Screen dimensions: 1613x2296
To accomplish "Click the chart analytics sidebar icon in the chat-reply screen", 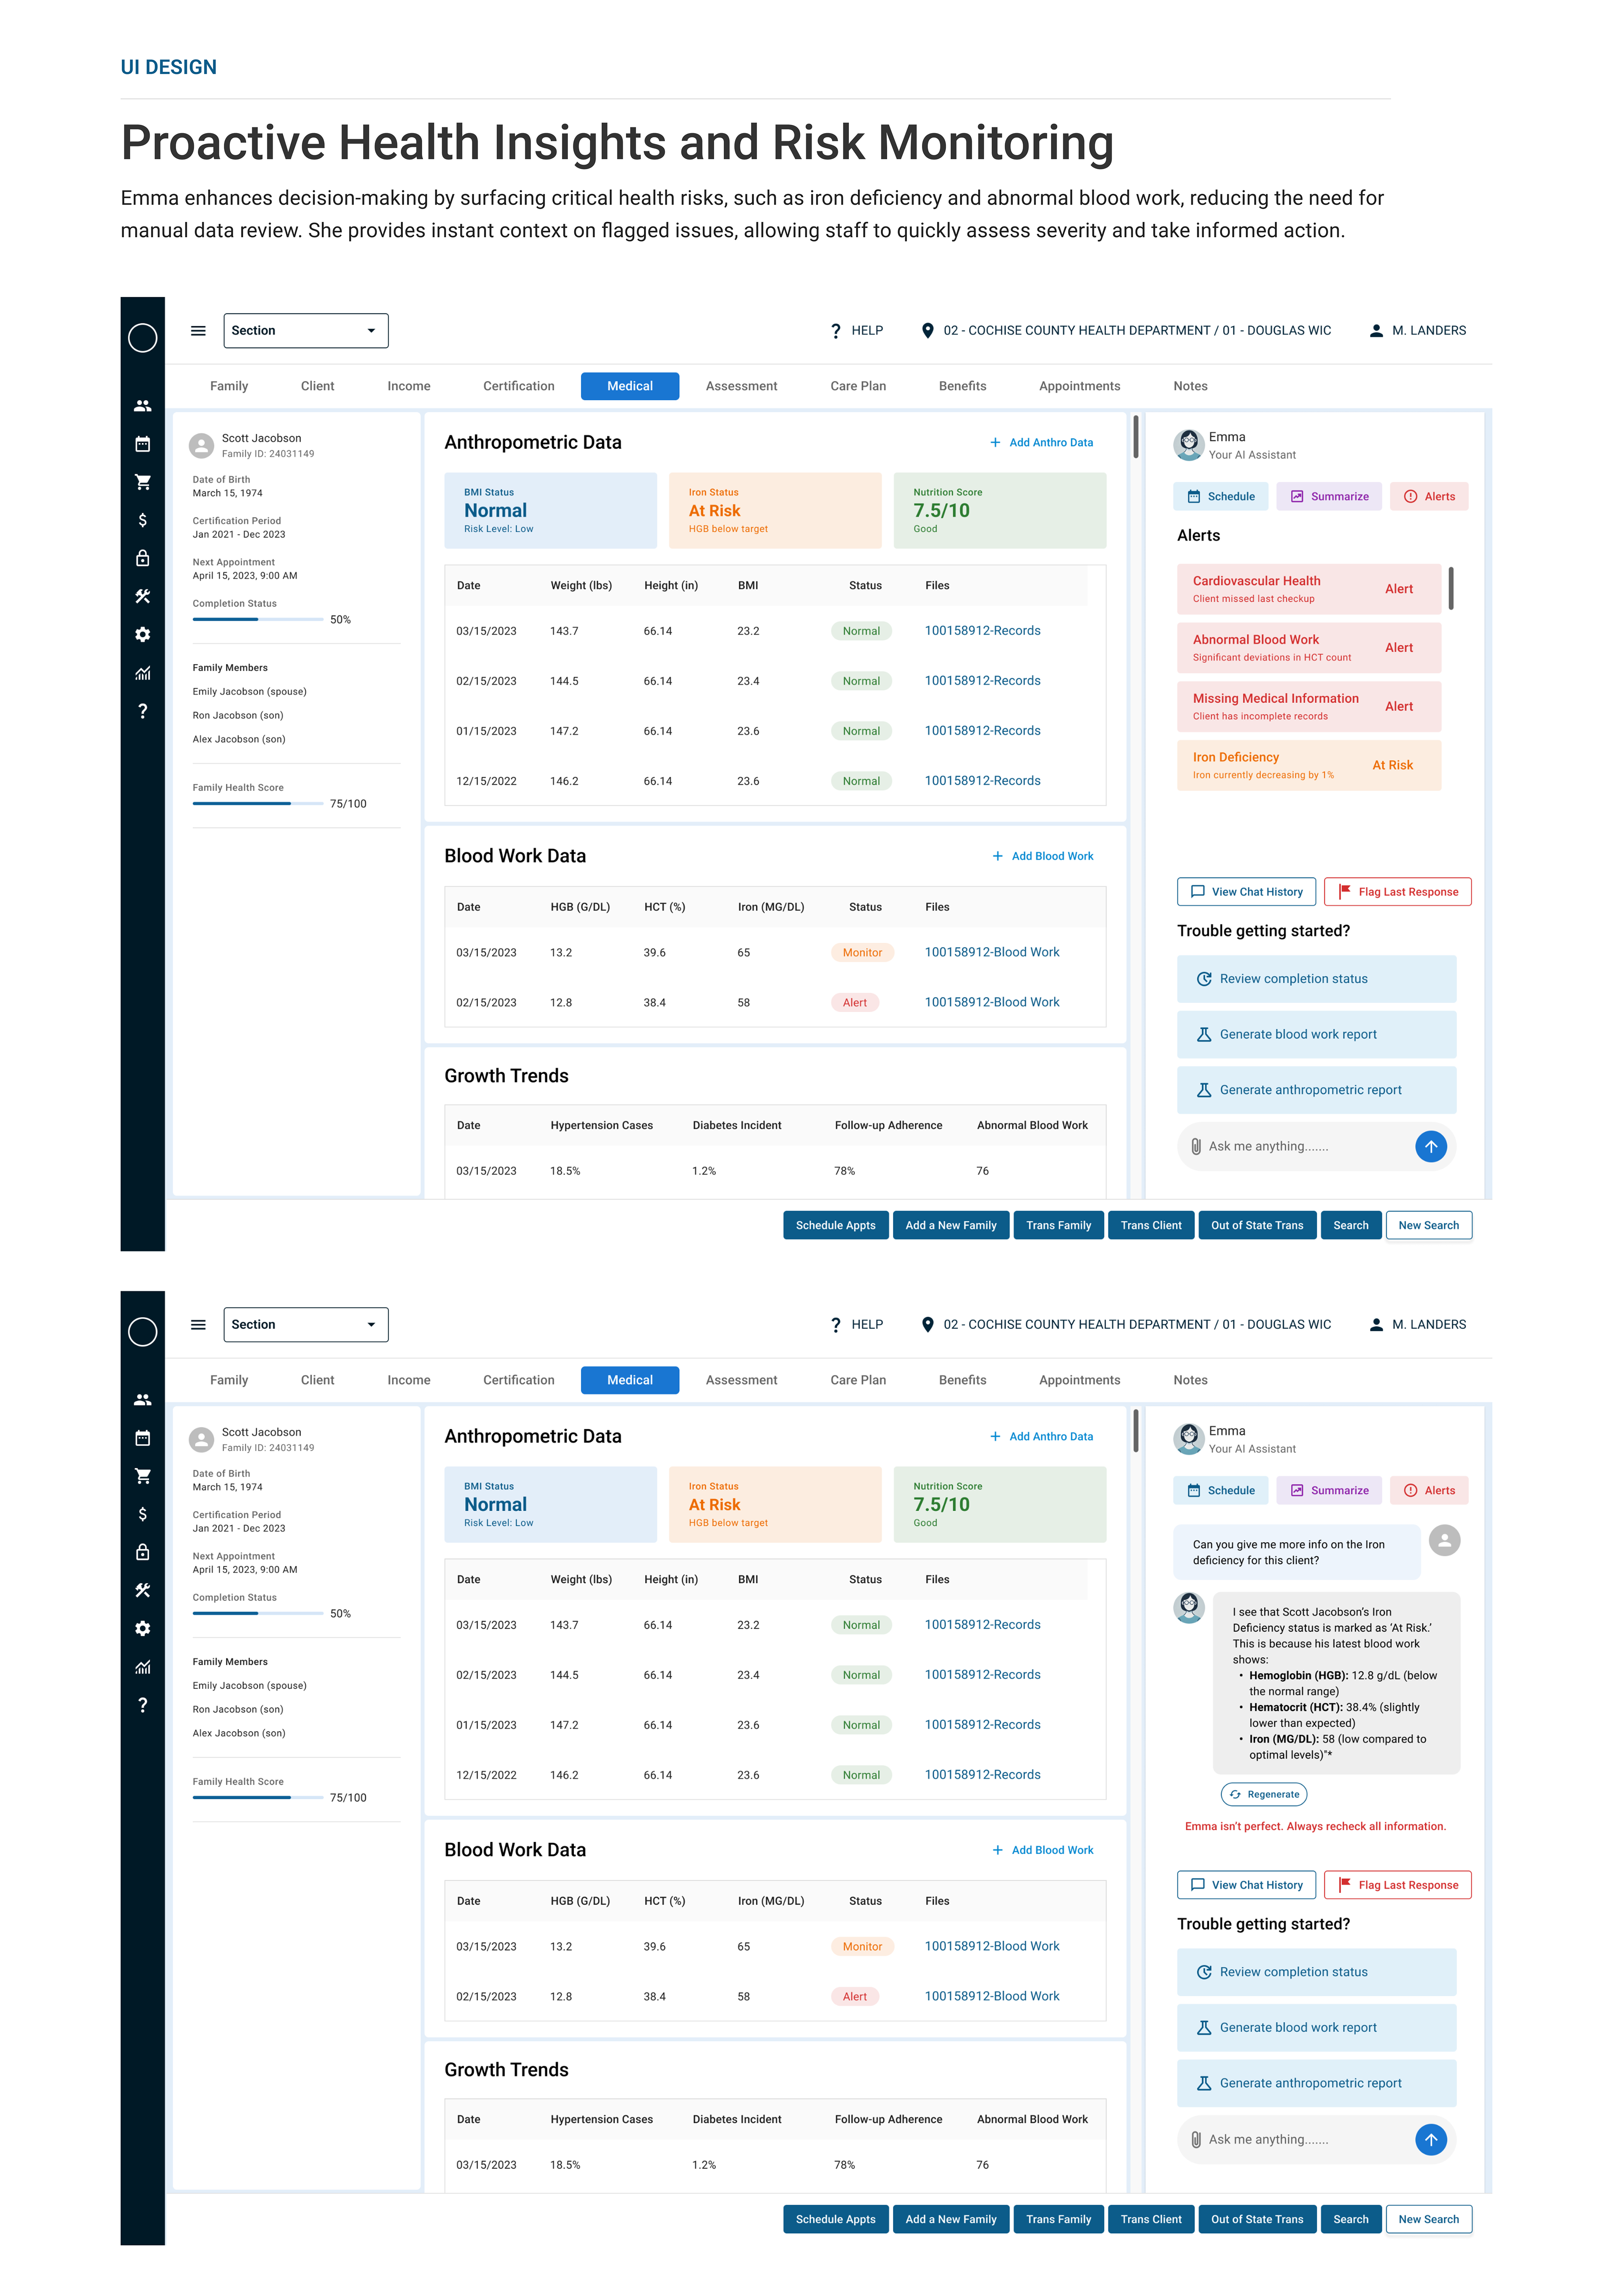I will pos(142,1667).
